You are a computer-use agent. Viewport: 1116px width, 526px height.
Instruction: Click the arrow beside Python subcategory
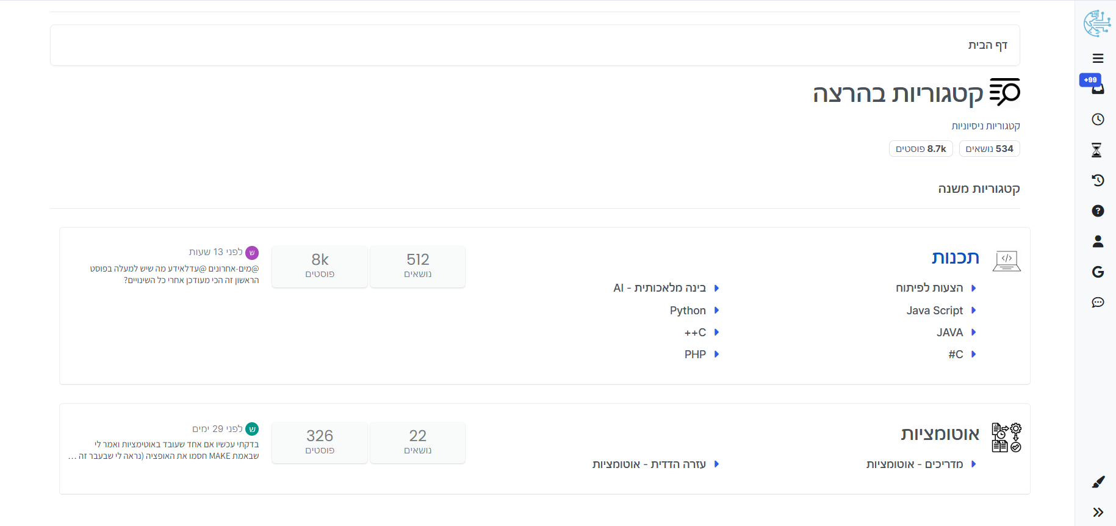[716, 311]
